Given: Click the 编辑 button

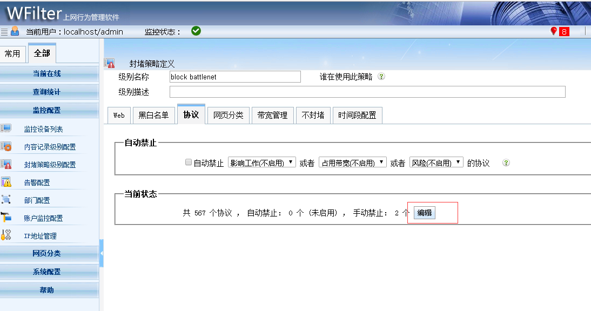Looking at the screenshot, I should pyautogui.click(x=425, y=213).
